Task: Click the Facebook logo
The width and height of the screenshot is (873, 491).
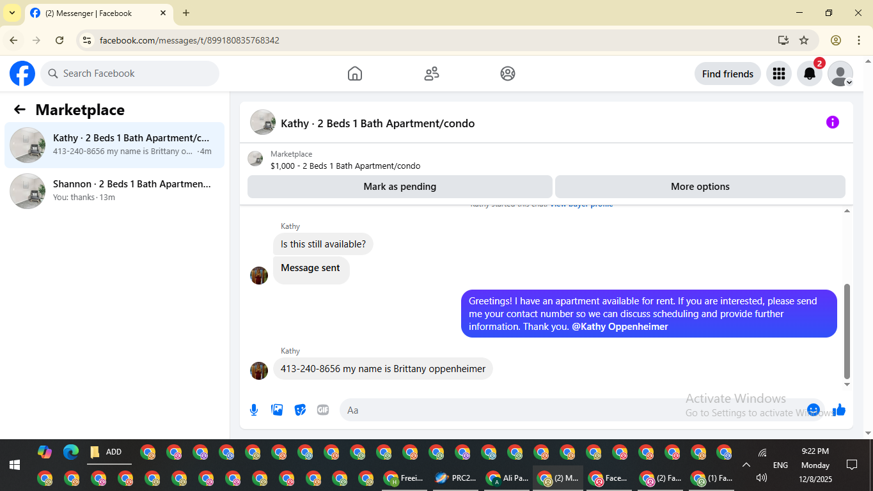Action: [x=22, y=74]
